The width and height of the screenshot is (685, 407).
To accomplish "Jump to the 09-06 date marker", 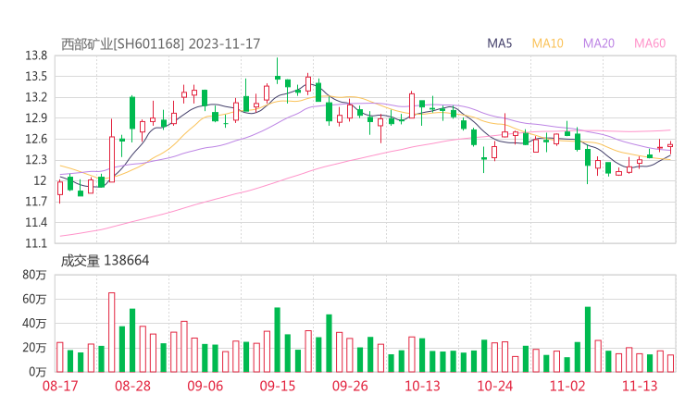I will 205,386.
